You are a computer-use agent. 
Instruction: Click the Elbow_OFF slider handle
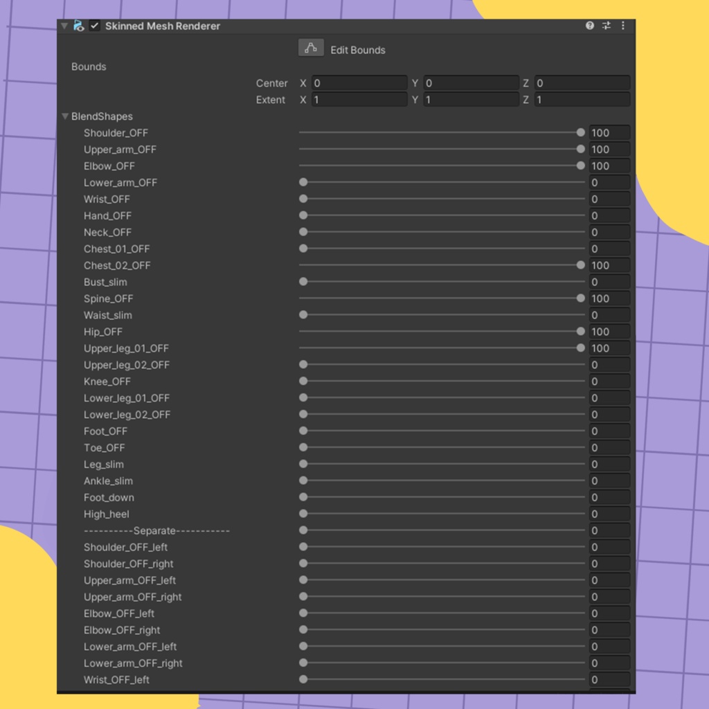coord(581,166)
